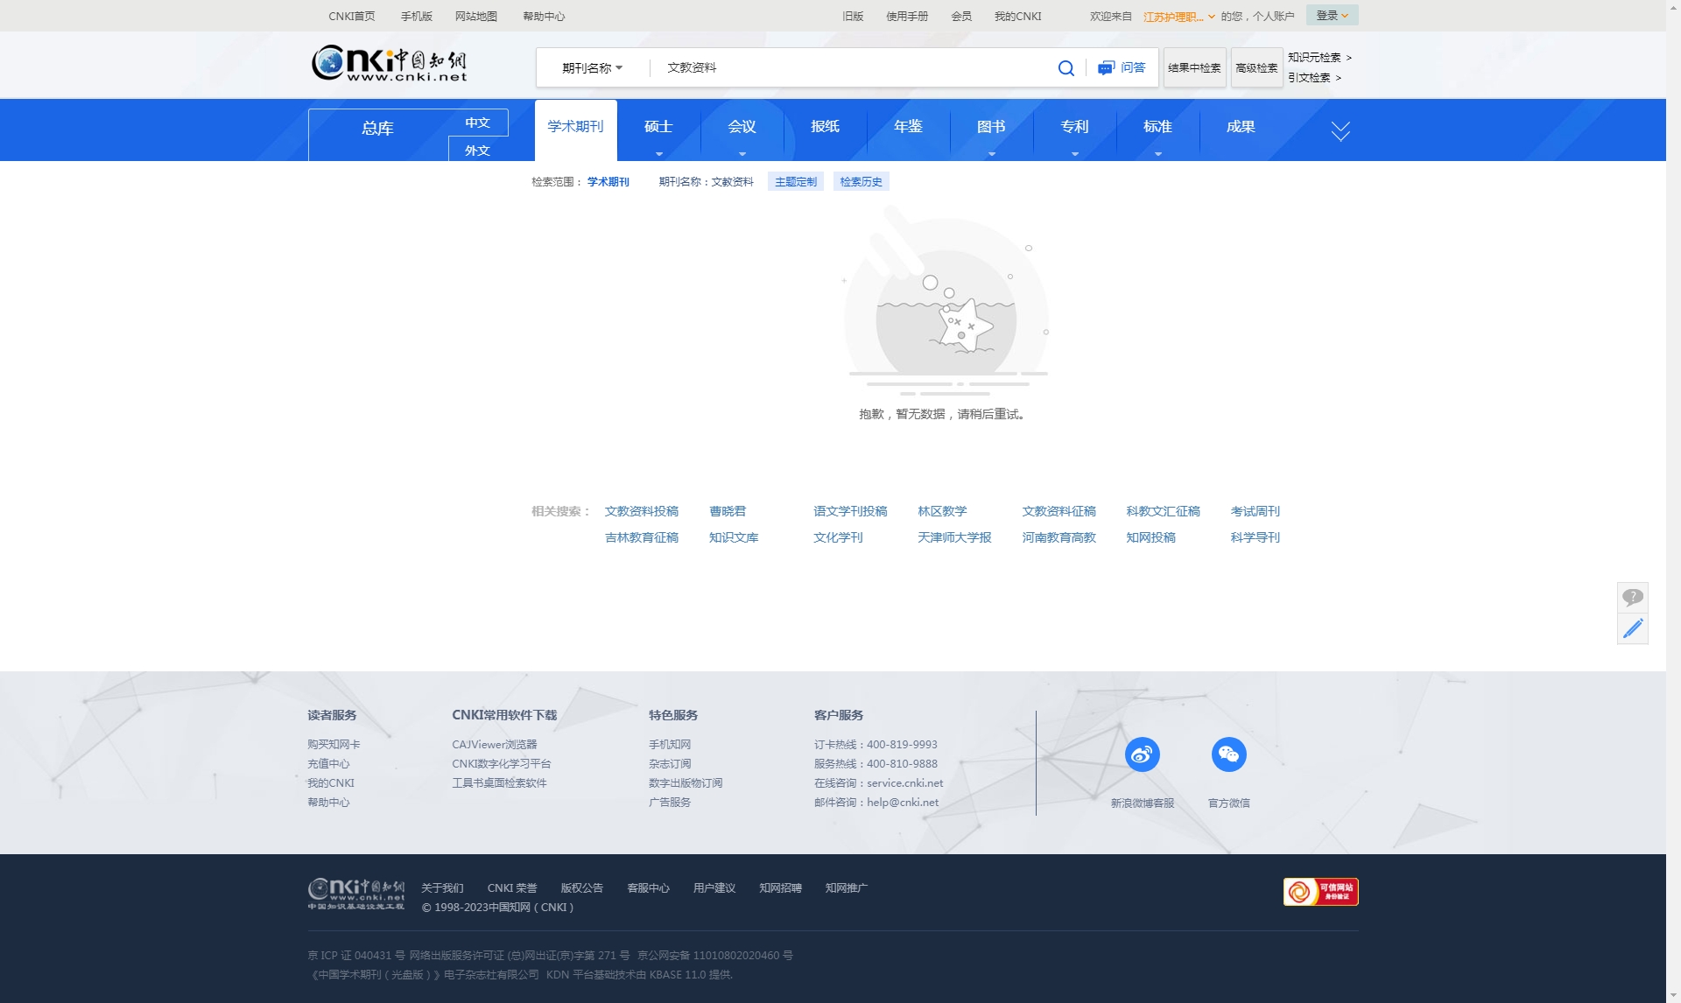Click the search text input field
This screenshot has width=1681, height=1003.
click(849, 68)
